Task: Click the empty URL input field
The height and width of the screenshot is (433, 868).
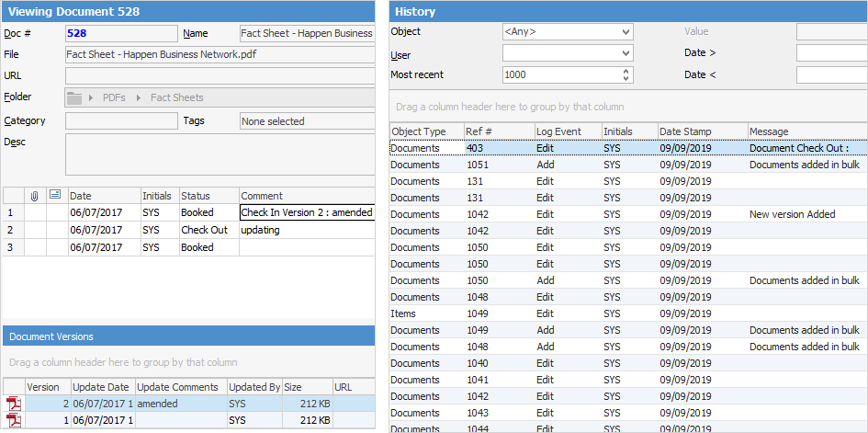Action: tap(219, 75)
